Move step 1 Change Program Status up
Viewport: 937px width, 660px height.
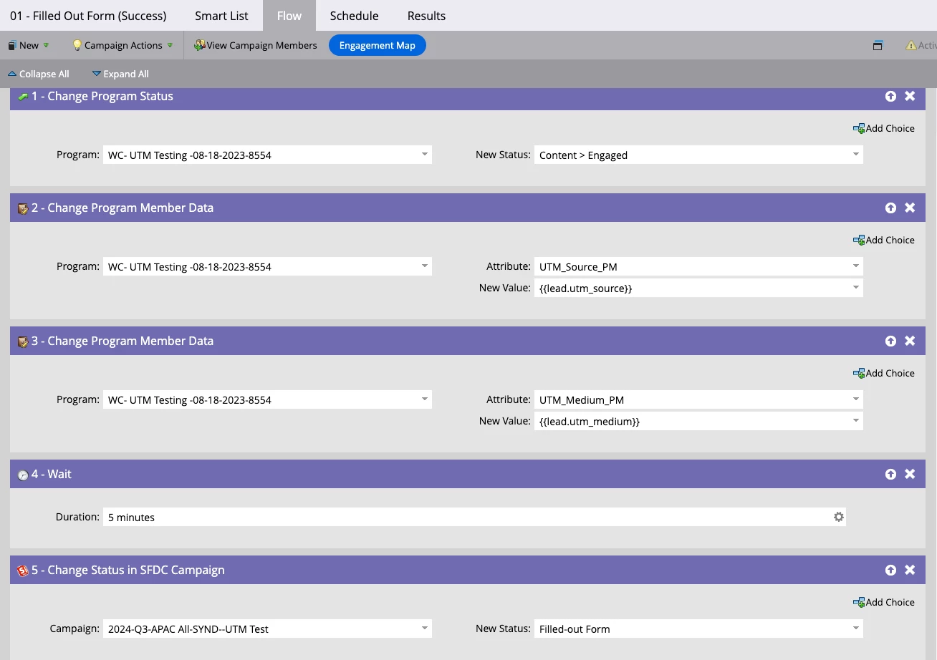[890, 96]
